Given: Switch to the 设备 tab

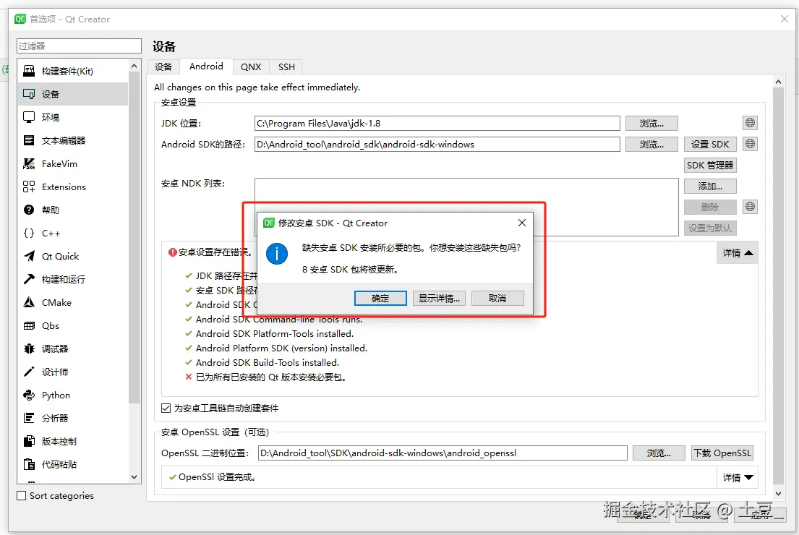Looking at the screenshot, I should (x=163, y=67).
